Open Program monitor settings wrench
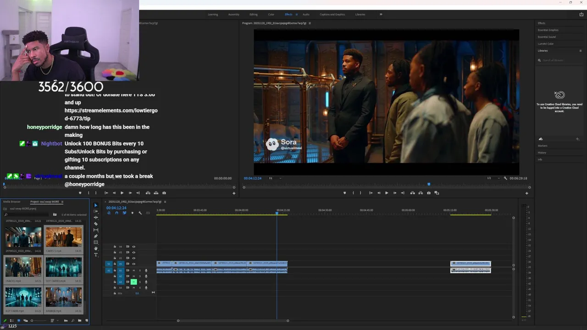The width and height of the screenshot is (587, 330). click(505, 178)
